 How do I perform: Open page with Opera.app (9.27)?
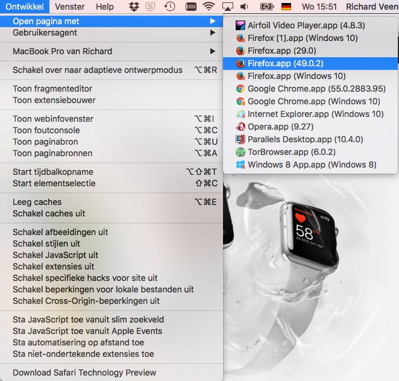pyautogui.click(x=310, y=127)
